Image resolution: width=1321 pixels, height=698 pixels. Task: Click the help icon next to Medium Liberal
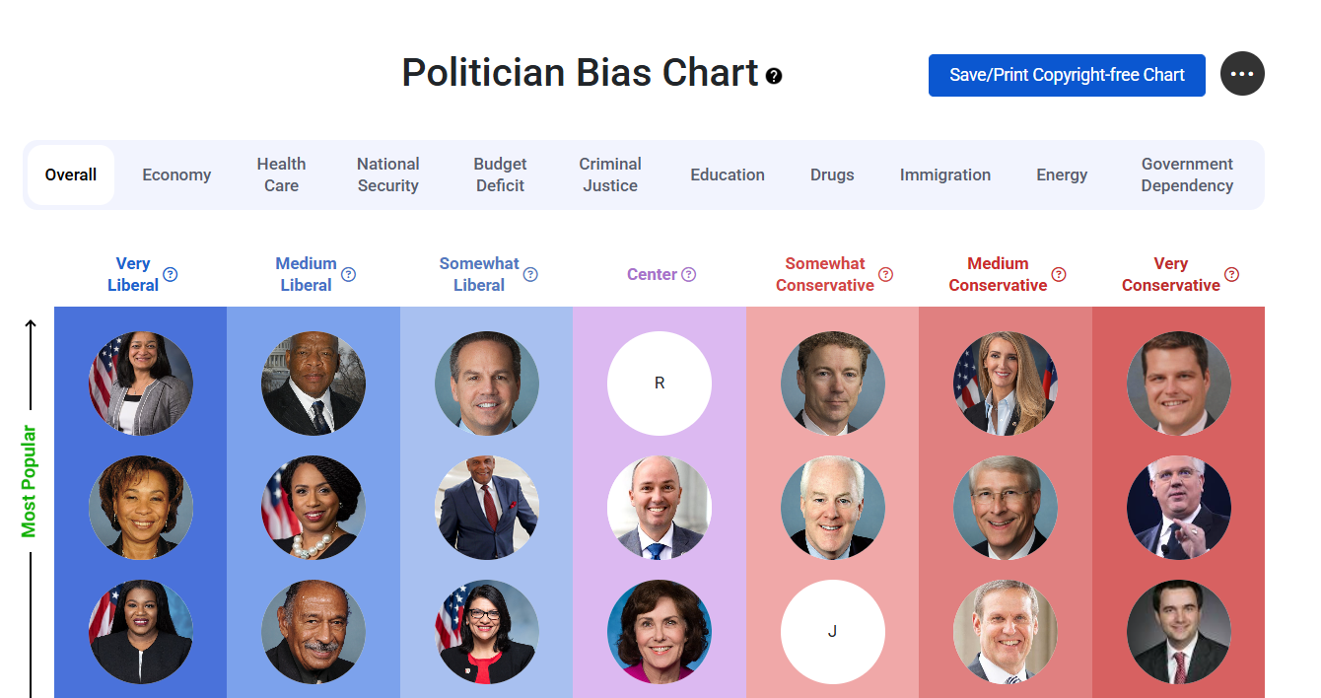point(348,275)
